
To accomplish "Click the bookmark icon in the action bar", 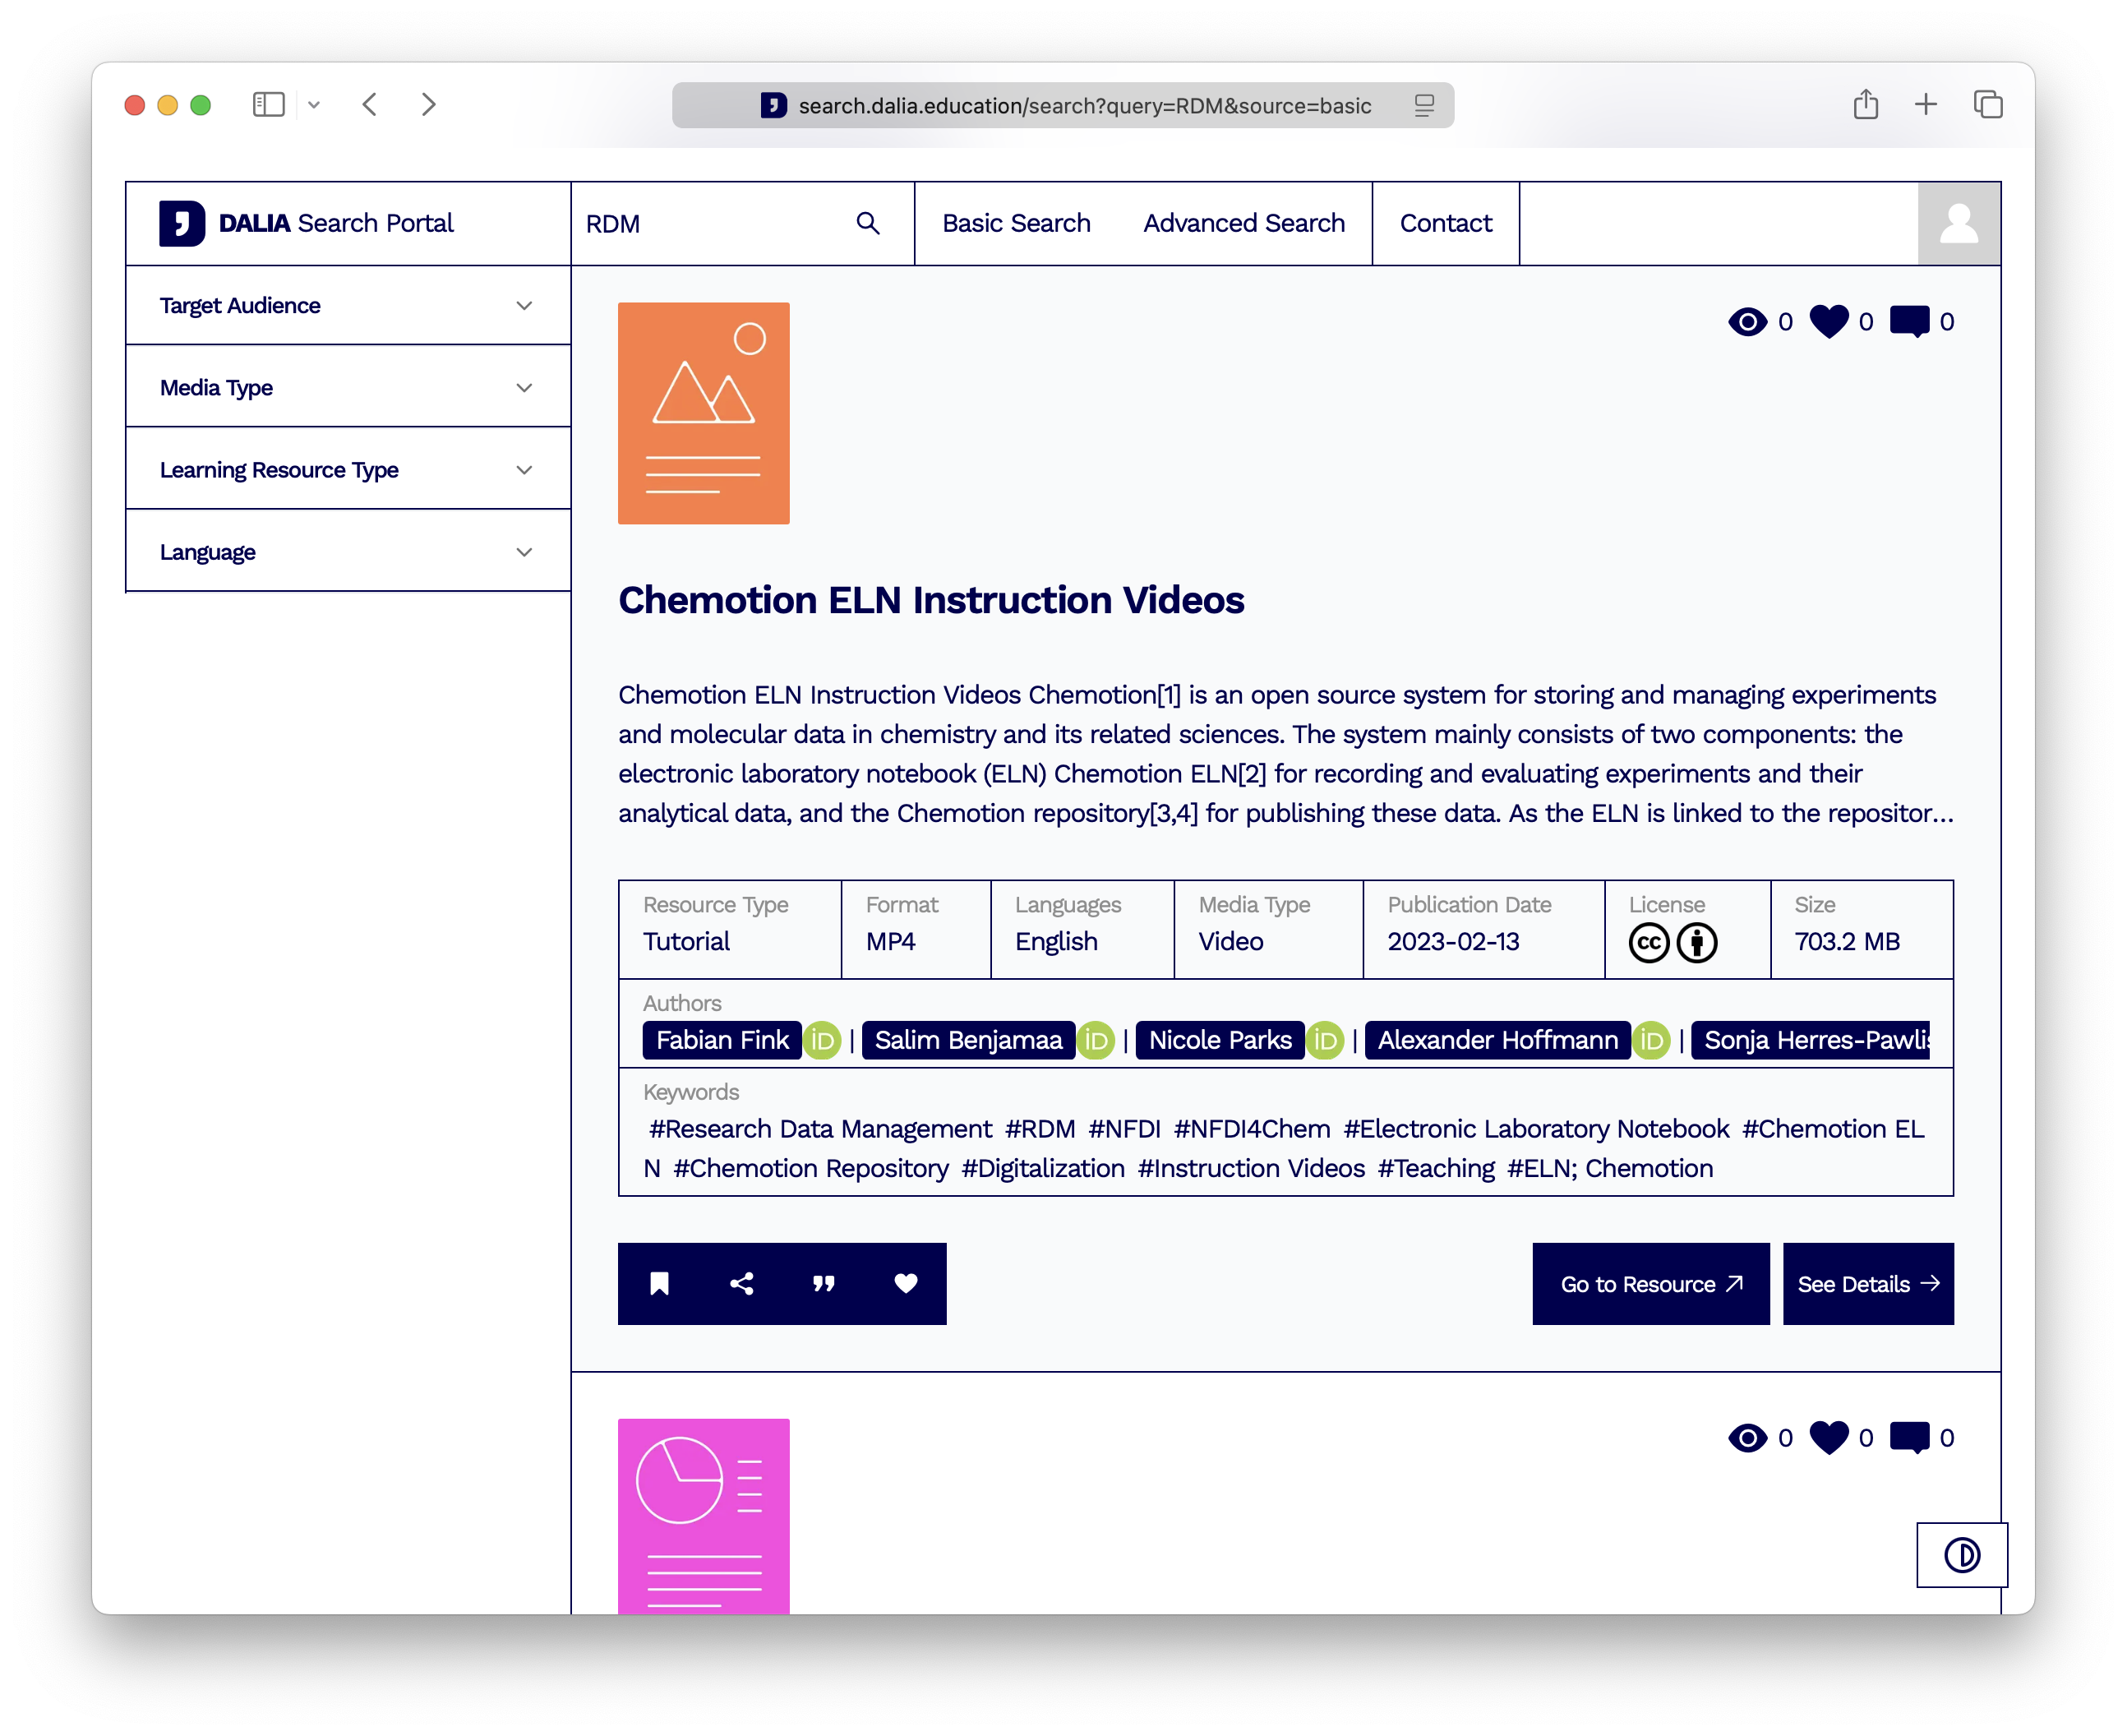I will [x=659, y=1284].
